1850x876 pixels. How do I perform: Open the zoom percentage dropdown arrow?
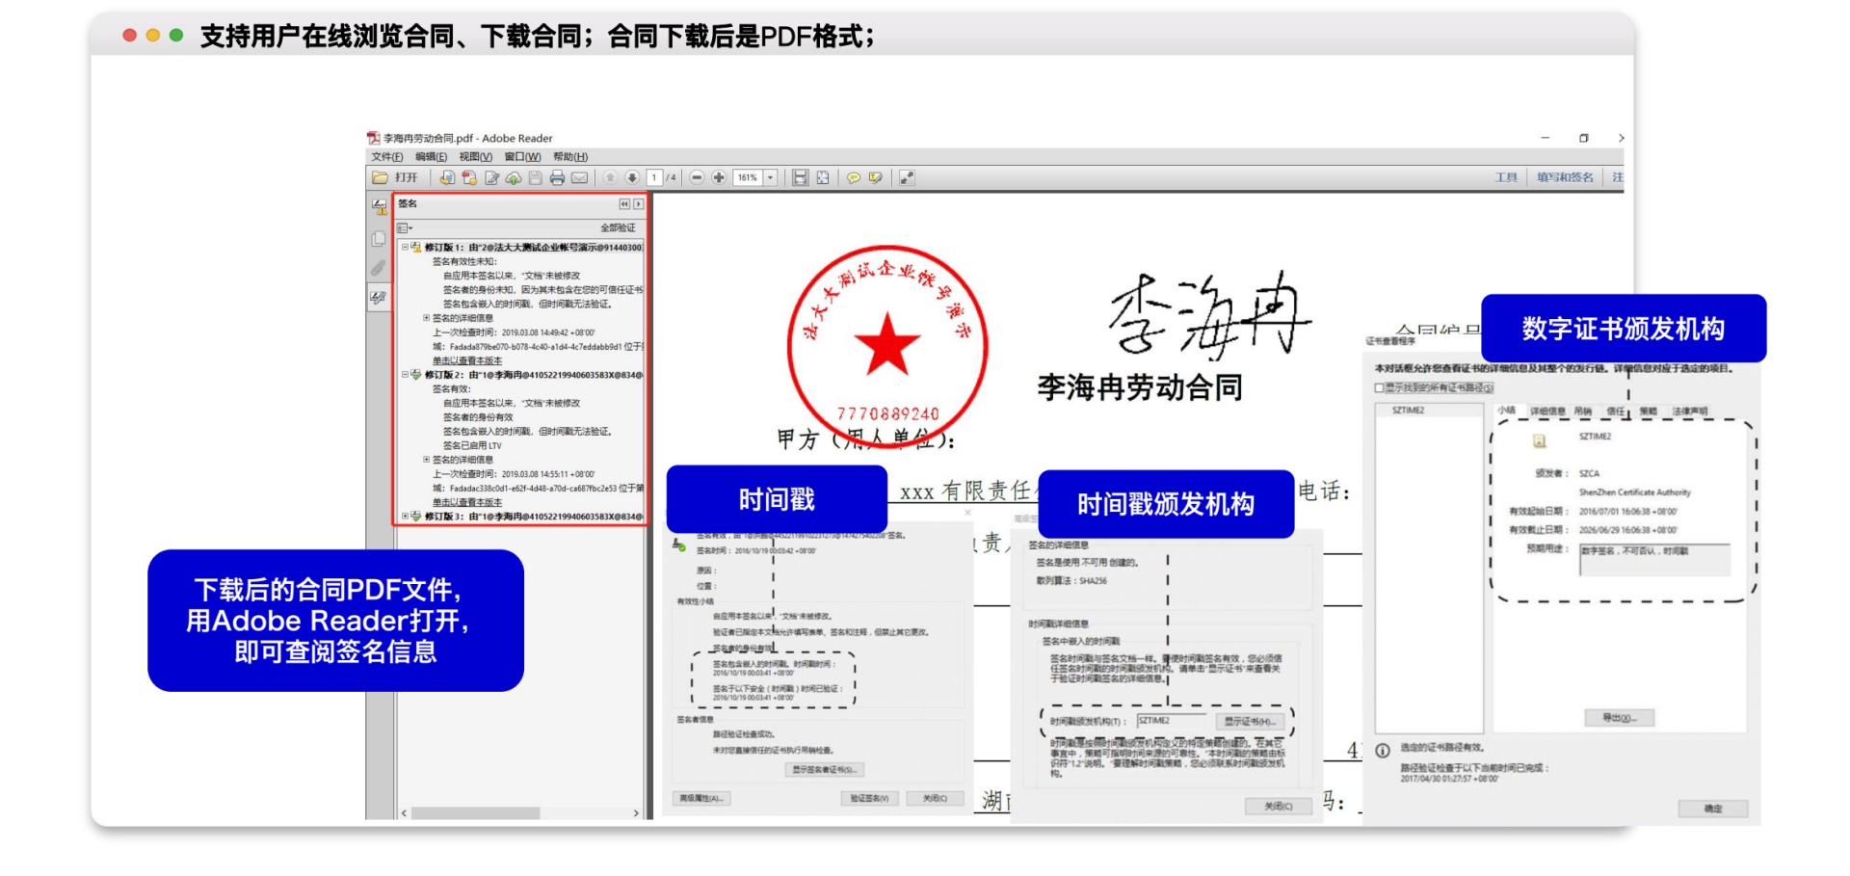pos(771,177)
